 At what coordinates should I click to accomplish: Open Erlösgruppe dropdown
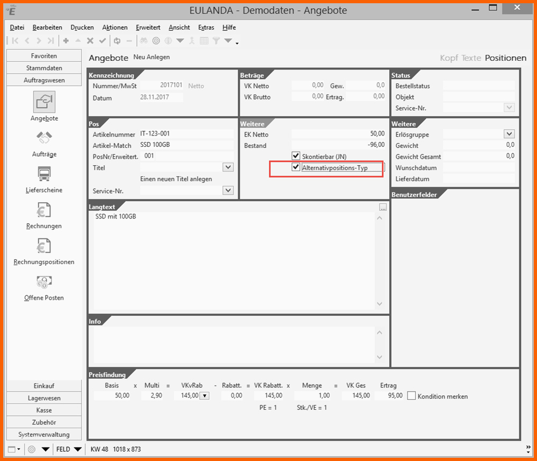509,134
